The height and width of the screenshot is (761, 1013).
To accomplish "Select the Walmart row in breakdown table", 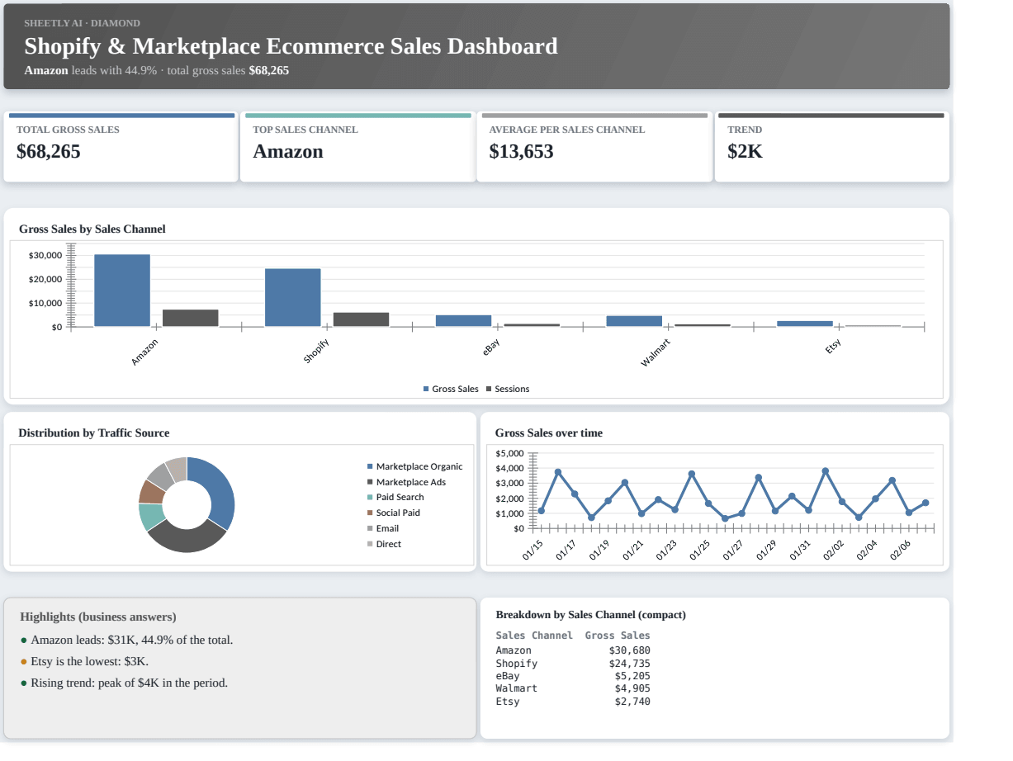I will (x=573, y=688).
